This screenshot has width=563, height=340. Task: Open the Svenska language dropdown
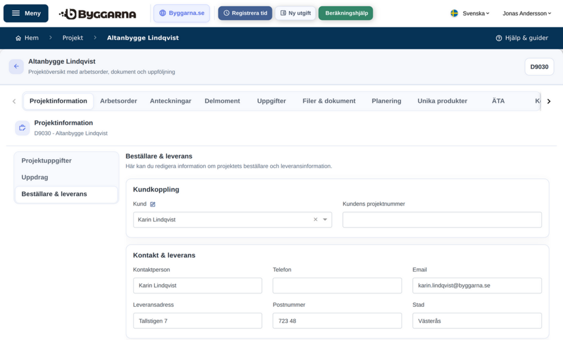tap(470, 13)
